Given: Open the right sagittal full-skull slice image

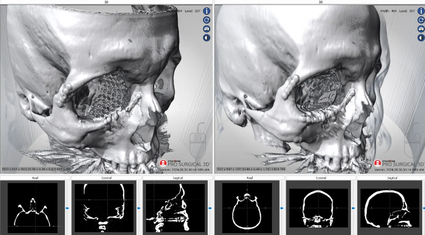Looking at the screenshot, I should 390,208.
